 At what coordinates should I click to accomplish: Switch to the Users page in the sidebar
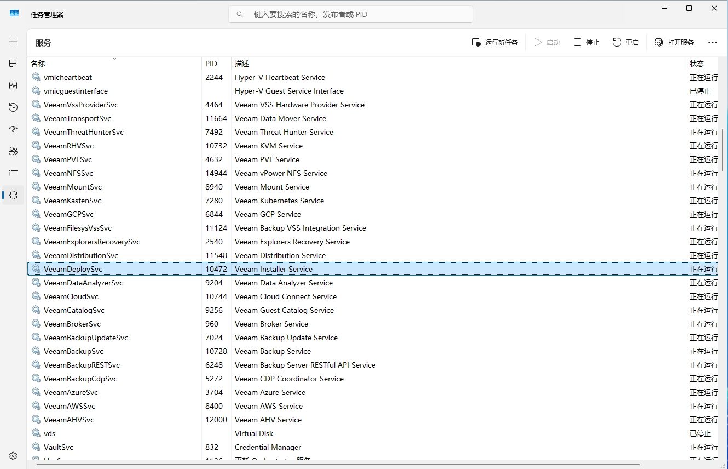coord(13,151)
